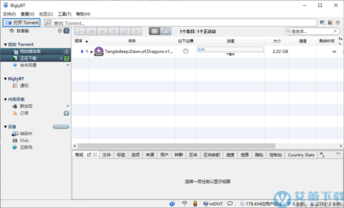Viewport: 344px width, 208px height.
Task: Open Notifications (通知) in sidebar
Action: coord(24,86)
